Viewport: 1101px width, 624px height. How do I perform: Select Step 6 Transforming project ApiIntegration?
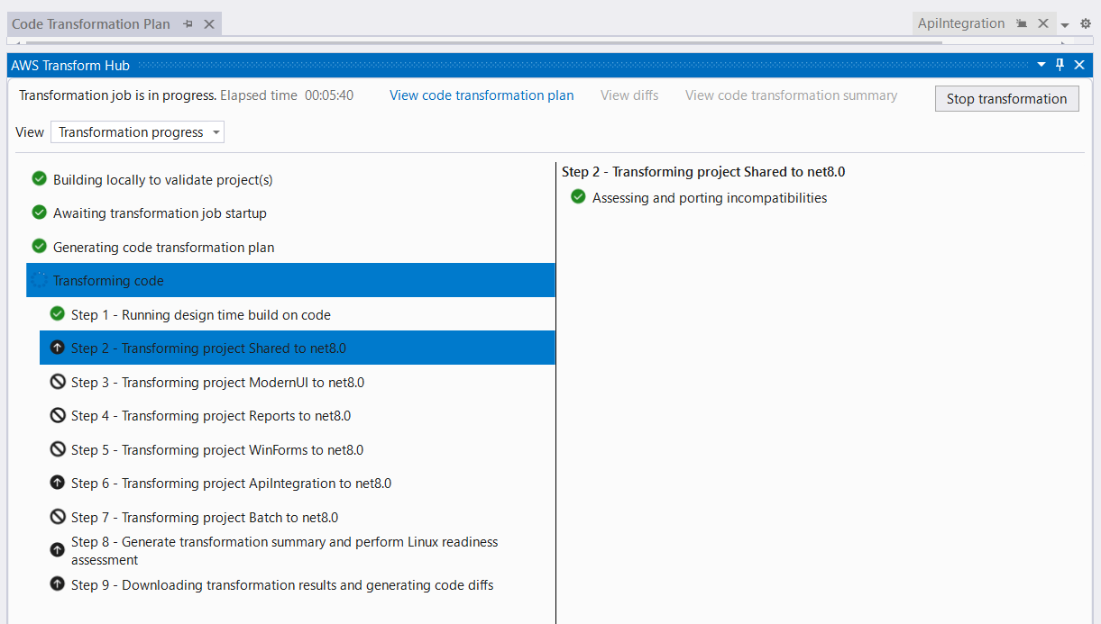[297, 483]
